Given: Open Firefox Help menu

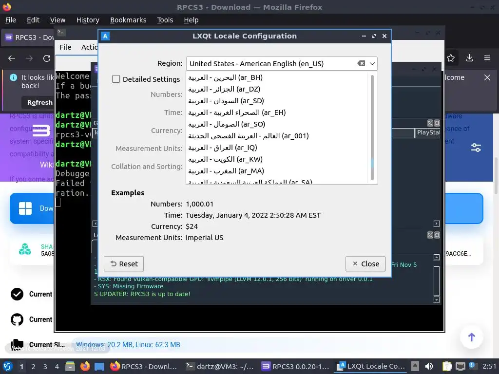Looking at the screenshot, I should pyautogui.click(x=191, y=20).
